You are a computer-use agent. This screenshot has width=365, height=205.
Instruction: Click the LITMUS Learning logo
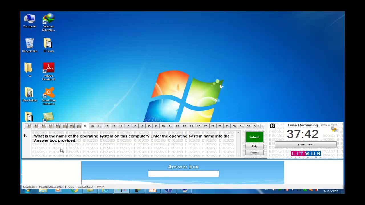[x=306, y=155]
